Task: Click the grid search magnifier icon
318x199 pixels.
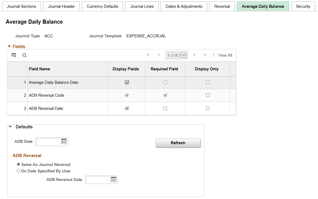Action: pyautogui.click(x=24, y=55)
